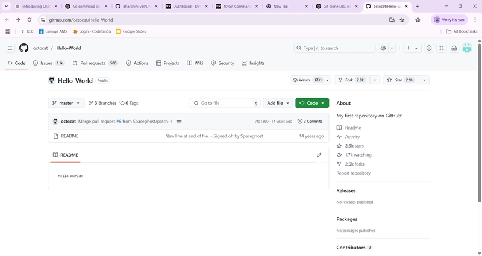Expand the Watch options dropdown arrow
This screenshot has width=482, height=256.
[327, 80]
